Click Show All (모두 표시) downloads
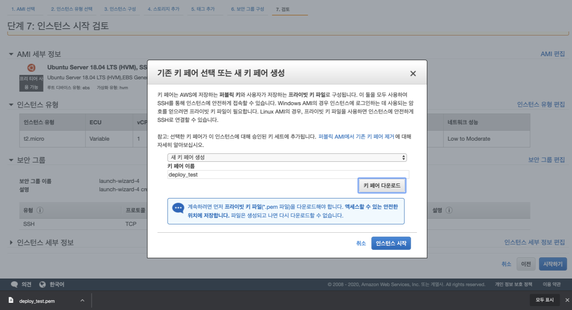The height and width of the screenshot is (310, 572). tap(545, 300)
